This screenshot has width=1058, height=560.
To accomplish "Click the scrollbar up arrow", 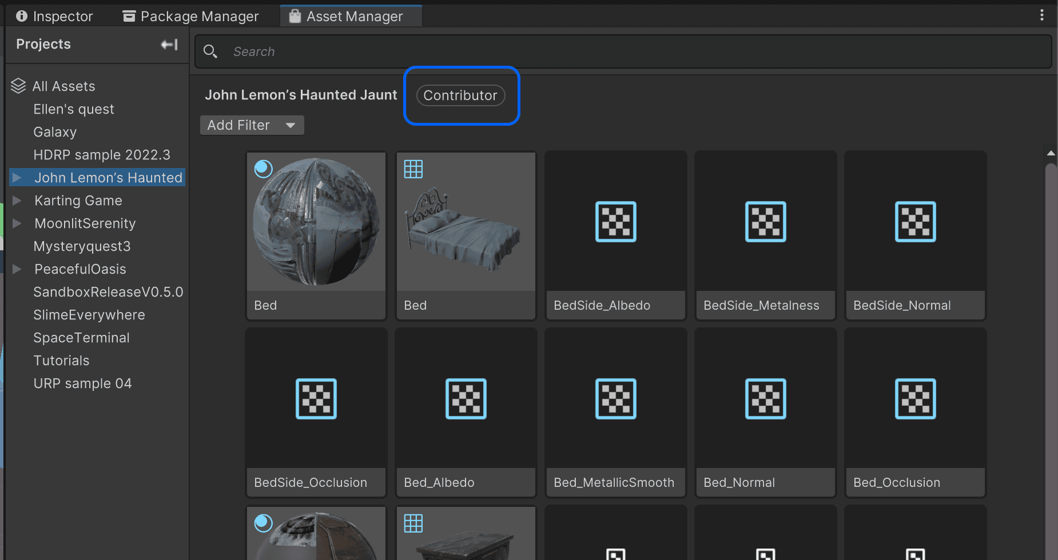I will pyautogui.click(x=1051, y=153).
